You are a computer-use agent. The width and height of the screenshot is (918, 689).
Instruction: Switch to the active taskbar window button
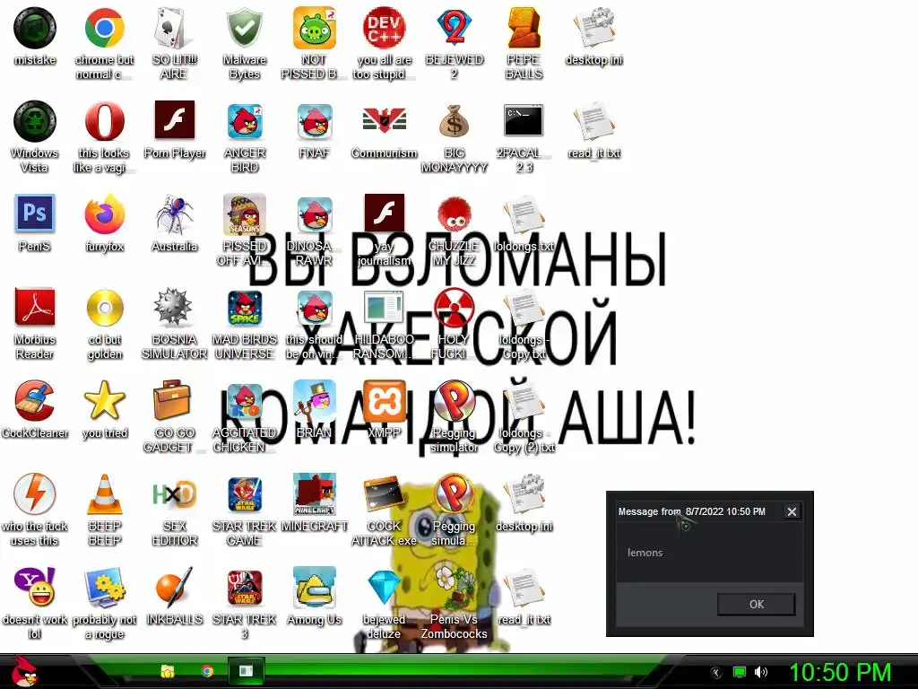click(246, 671)
